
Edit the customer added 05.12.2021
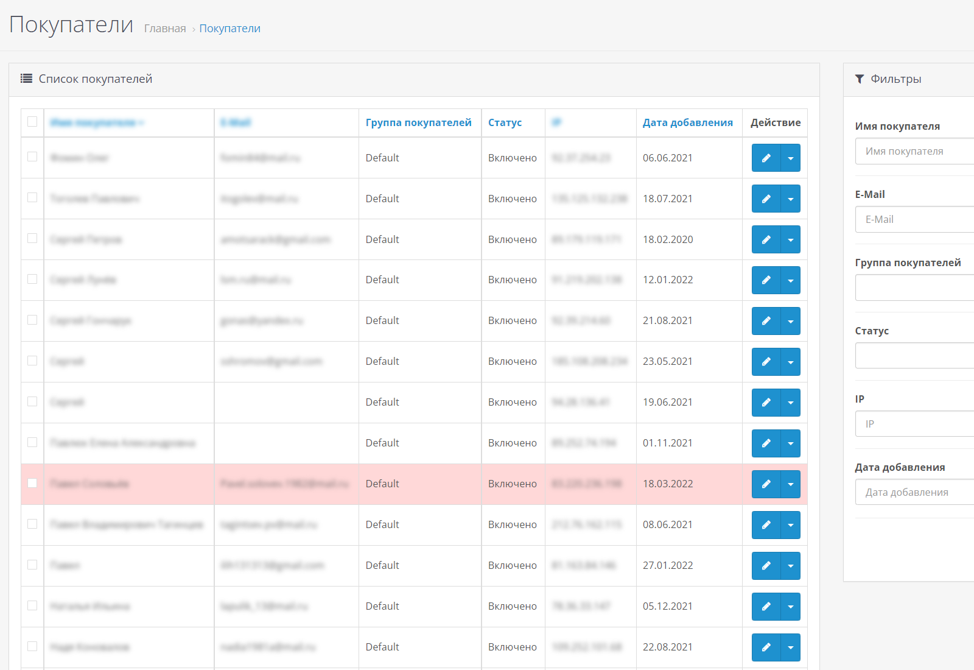[x=766, y=607]
